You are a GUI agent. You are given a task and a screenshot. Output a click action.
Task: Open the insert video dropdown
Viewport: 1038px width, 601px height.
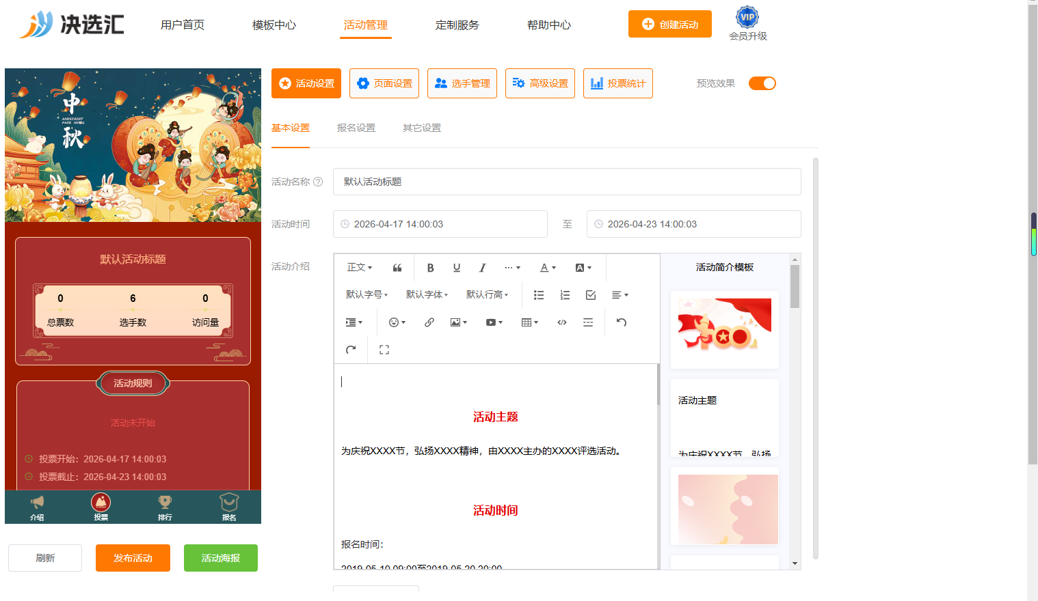494,322
